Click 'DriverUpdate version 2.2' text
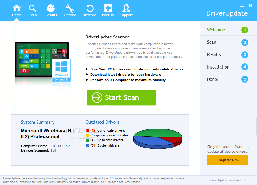 (227, 180)
